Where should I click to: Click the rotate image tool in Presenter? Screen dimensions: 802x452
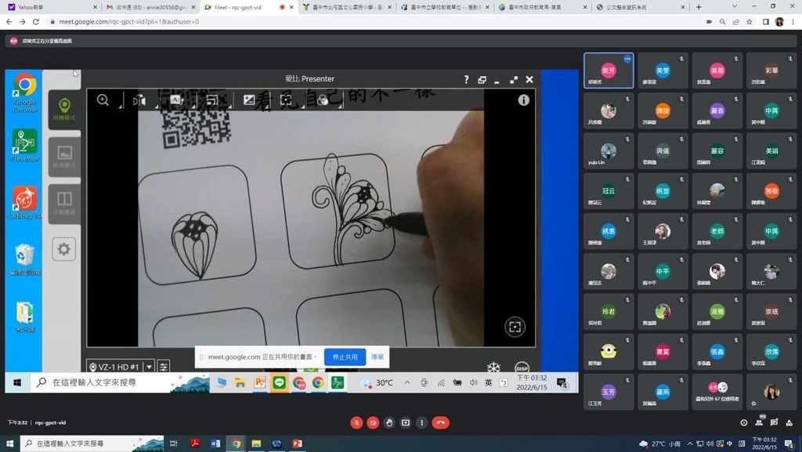pos(175,100)
